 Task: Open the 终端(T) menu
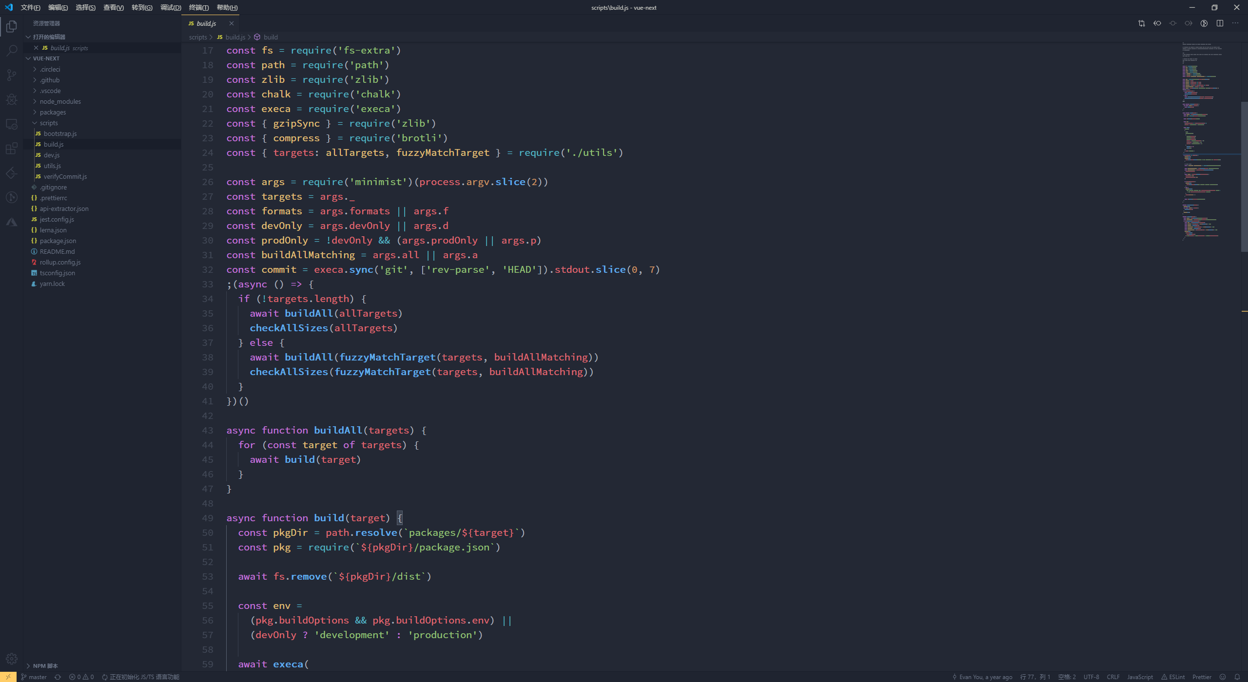coord(198,7)
